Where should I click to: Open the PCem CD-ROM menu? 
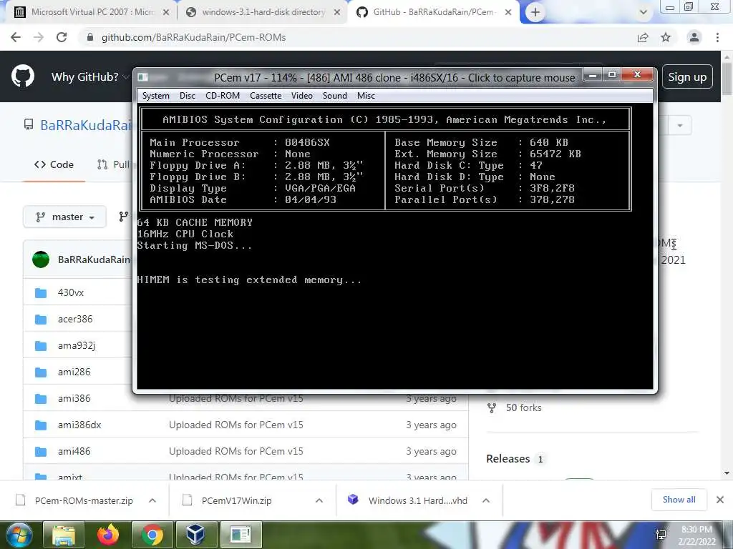click(223, 96)
